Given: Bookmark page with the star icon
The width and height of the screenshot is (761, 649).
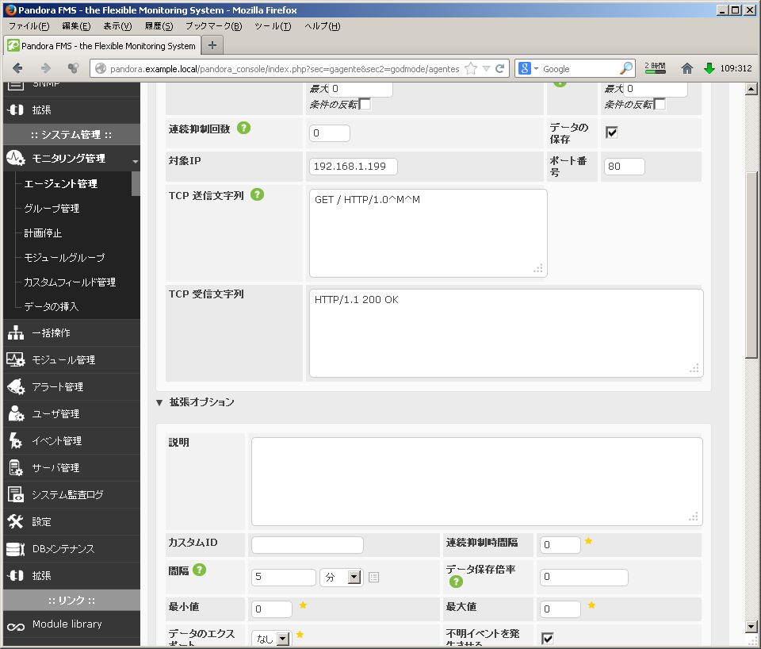Looking at the screenshot, I should point(470,68).
